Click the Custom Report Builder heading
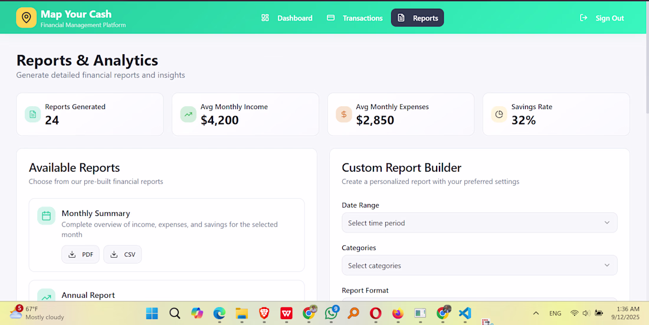 point(401,168)
